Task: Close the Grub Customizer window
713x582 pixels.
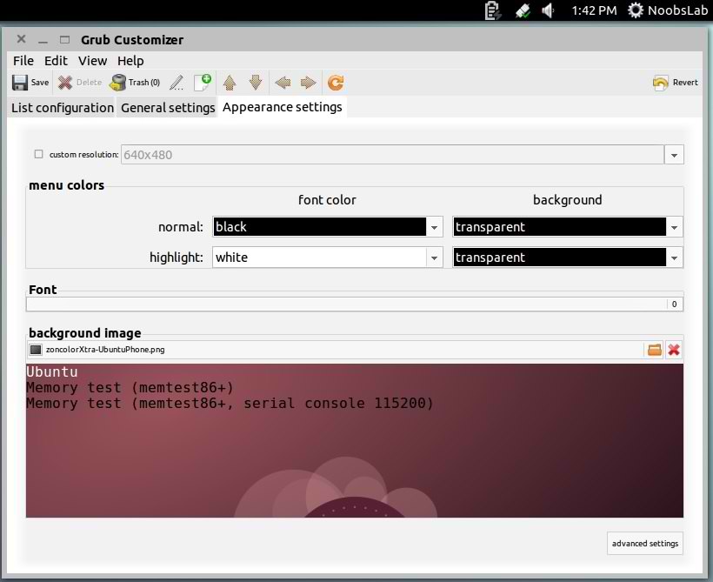Action: click(22, 39)
